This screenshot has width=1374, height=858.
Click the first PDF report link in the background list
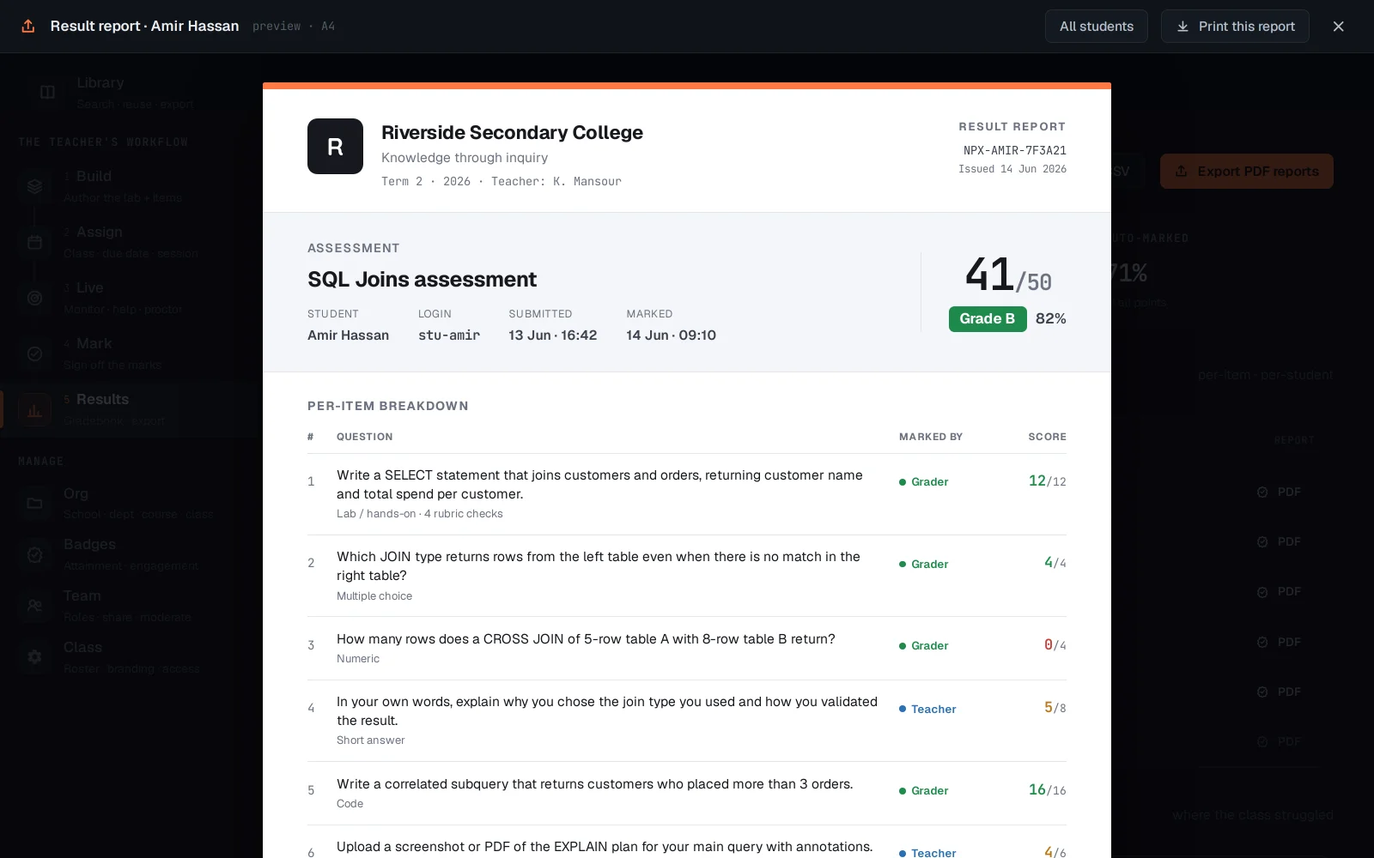coord(1280,492)
